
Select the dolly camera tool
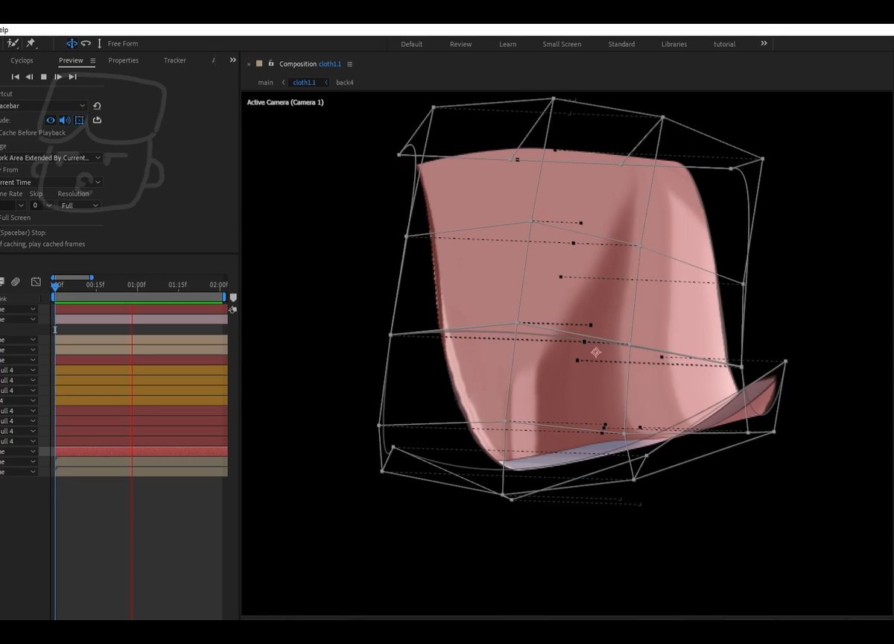(x=100, y=44)
